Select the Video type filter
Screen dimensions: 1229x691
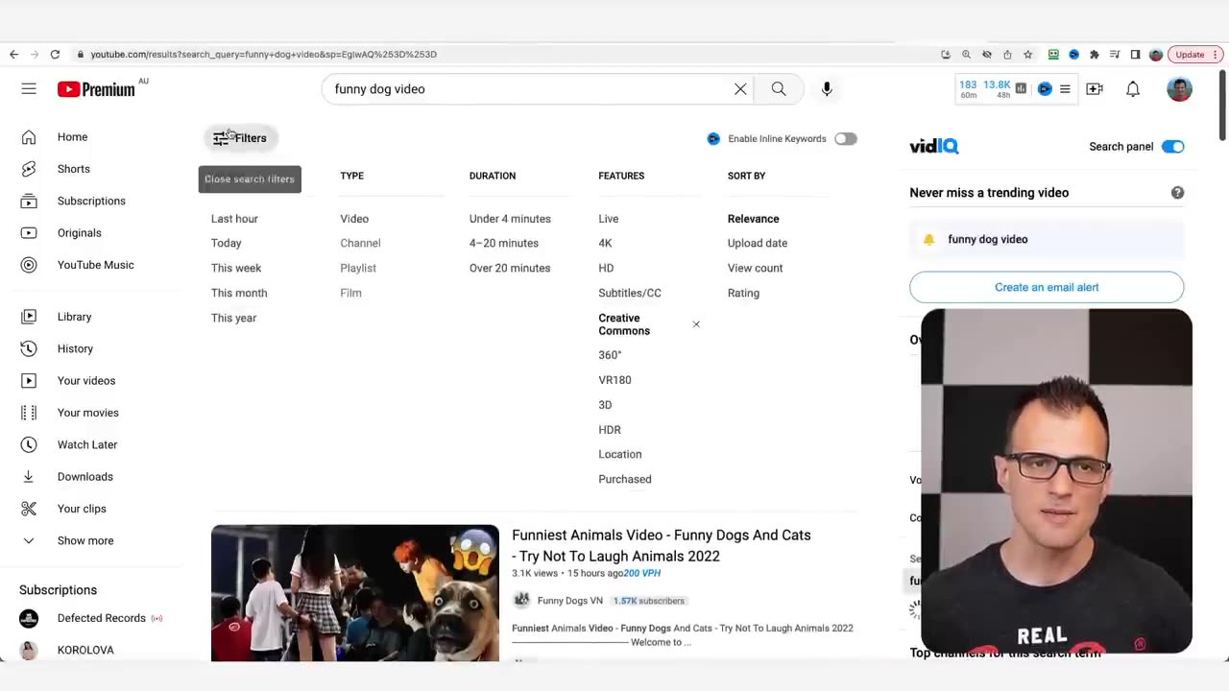354,219
